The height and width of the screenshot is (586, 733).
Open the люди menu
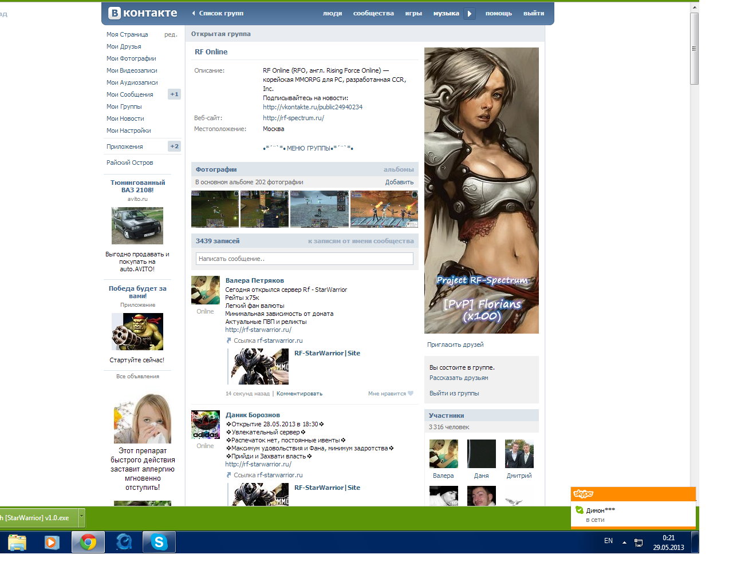[x=332, y=13]
